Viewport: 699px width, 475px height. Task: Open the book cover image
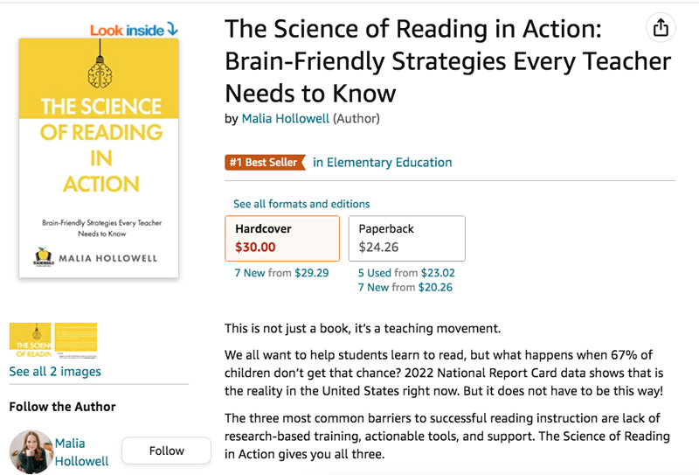[99, 157]
